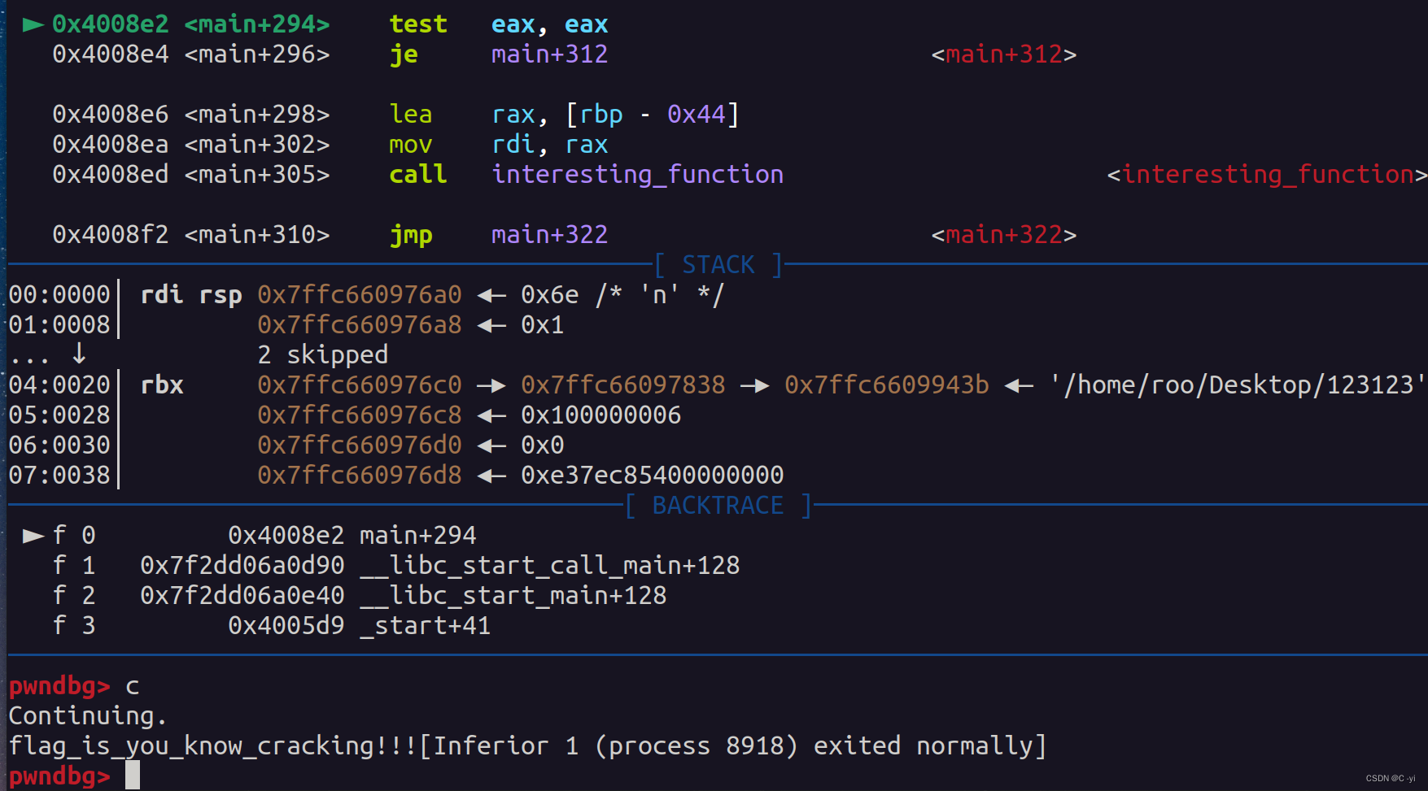Click the frame pointer arrow beside f 0
The image size is (1428, 791).
coord(33,535)
